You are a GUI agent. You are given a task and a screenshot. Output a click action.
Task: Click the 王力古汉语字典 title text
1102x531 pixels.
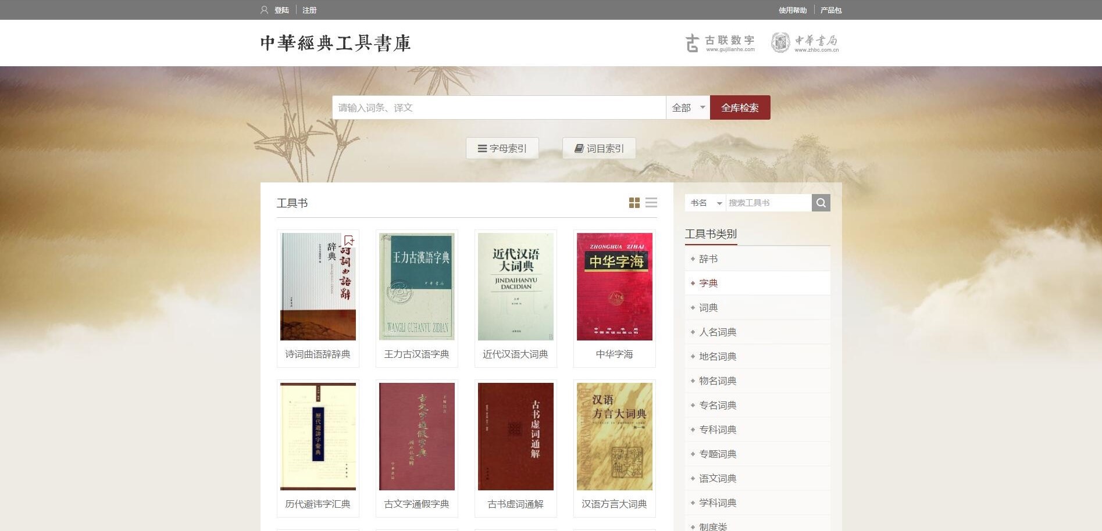(x=417, y=354)
